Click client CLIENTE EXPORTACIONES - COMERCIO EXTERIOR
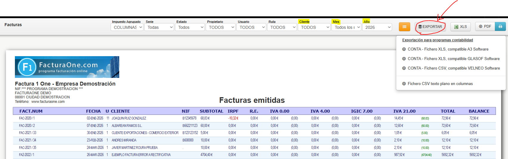The height and width of the screenshot is (159, 508). pos(145,133)
